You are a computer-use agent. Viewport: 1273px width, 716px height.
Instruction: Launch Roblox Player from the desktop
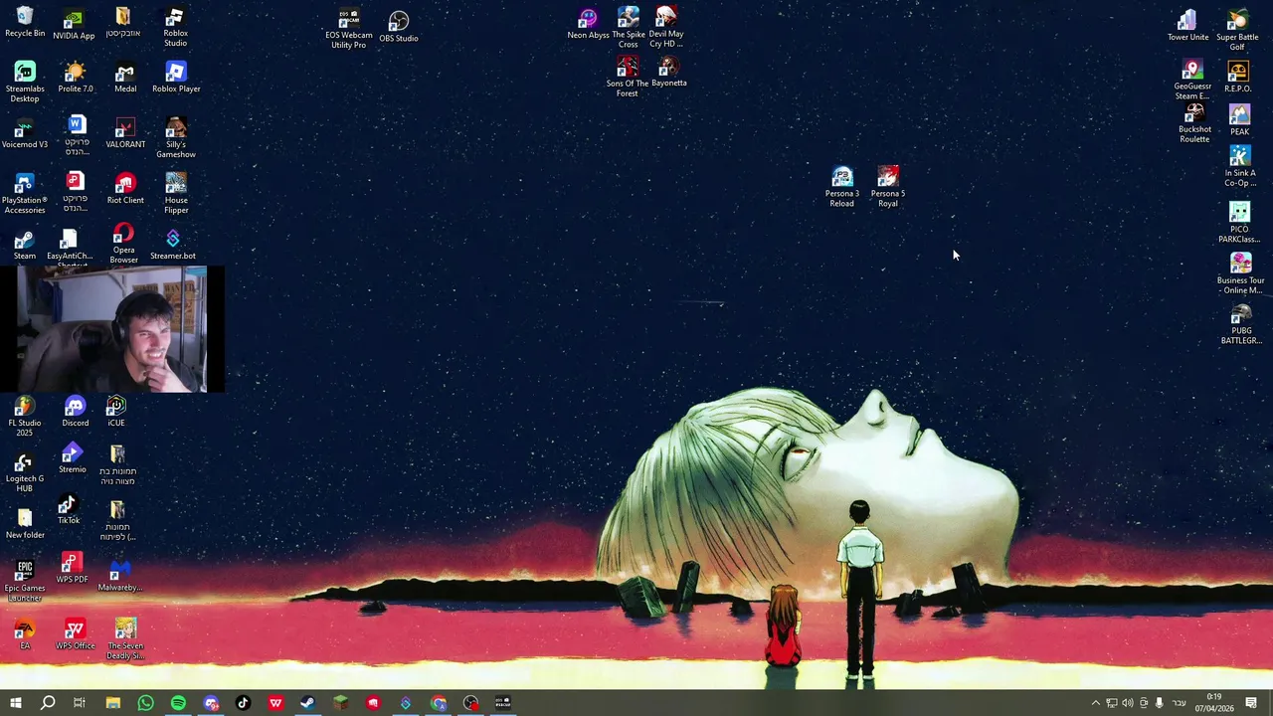click(x=176, y=78)
